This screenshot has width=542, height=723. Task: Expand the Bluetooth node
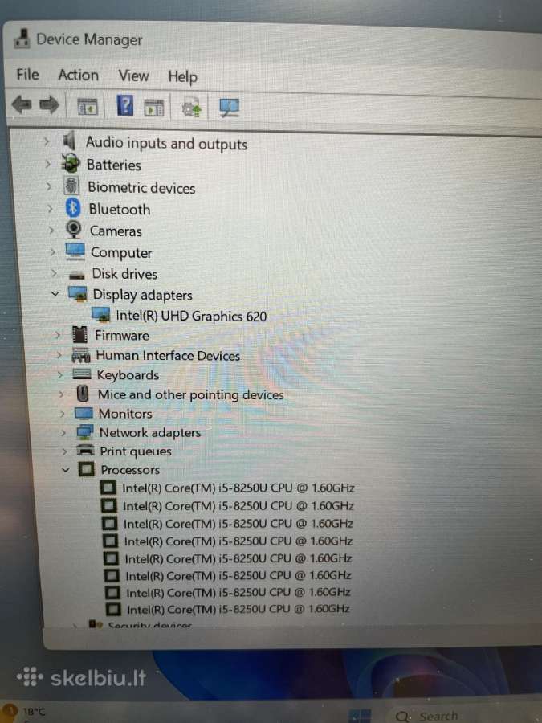click(x=50, y=208)
